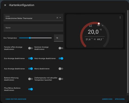Click the humidity 69,2 reading
The width and height of the screenshot is (129, 103).
[100, 39]
